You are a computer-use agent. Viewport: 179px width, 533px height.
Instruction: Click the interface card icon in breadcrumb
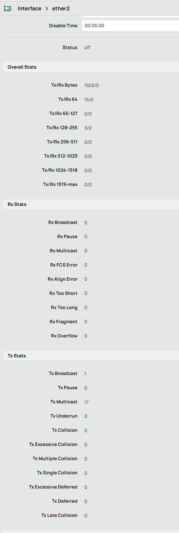tap(8, 8)
